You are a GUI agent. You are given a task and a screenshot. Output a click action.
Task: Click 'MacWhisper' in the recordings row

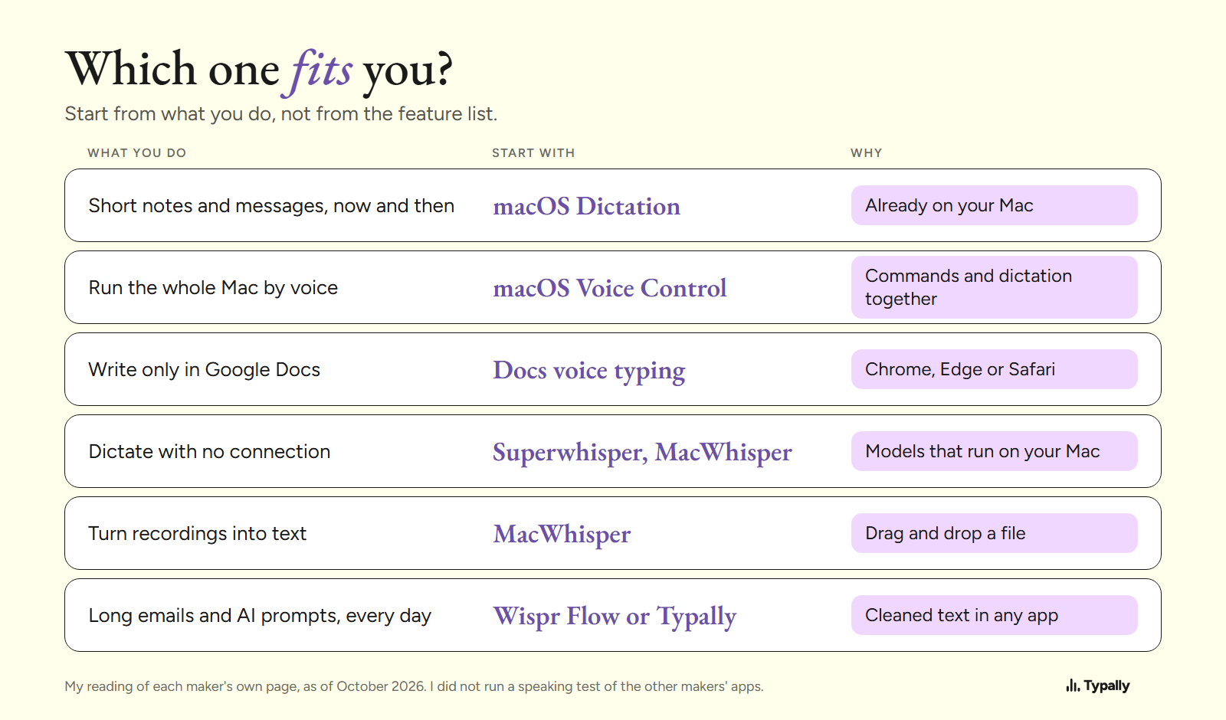click(x=562, y=535)
